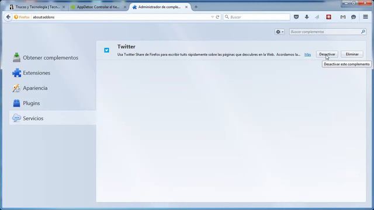The image size is (374, 210).
Task: Click the Apariencia paintbrush icon
Action: (x=16, y=88)
